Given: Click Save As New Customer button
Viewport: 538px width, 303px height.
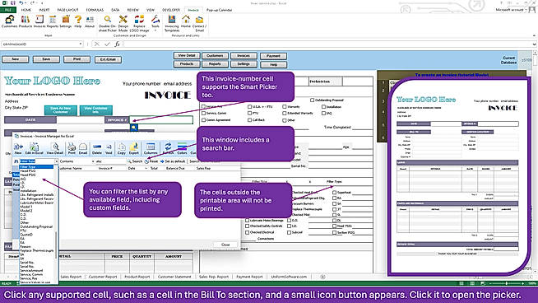Looking at the screenshot, I should click(x=61, y=110).
